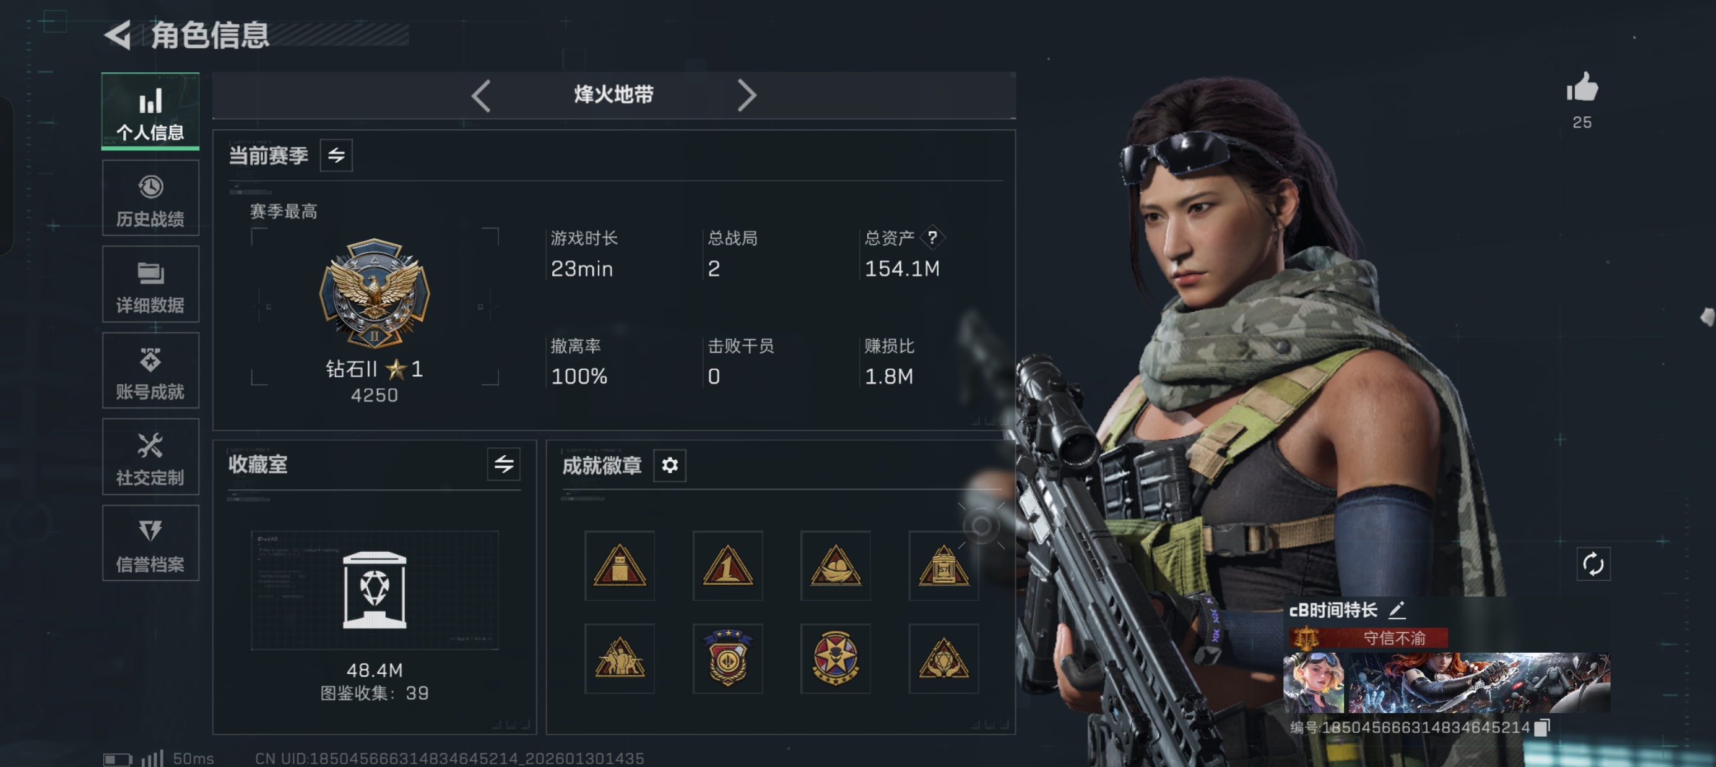This screenshot has height=767, width=1716.
Task: Select the blonde character avatar thumbnail
Action: [x=1313, y=682]
